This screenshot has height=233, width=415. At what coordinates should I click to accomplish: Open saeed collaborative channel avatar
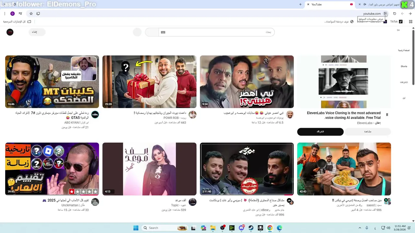387,201
